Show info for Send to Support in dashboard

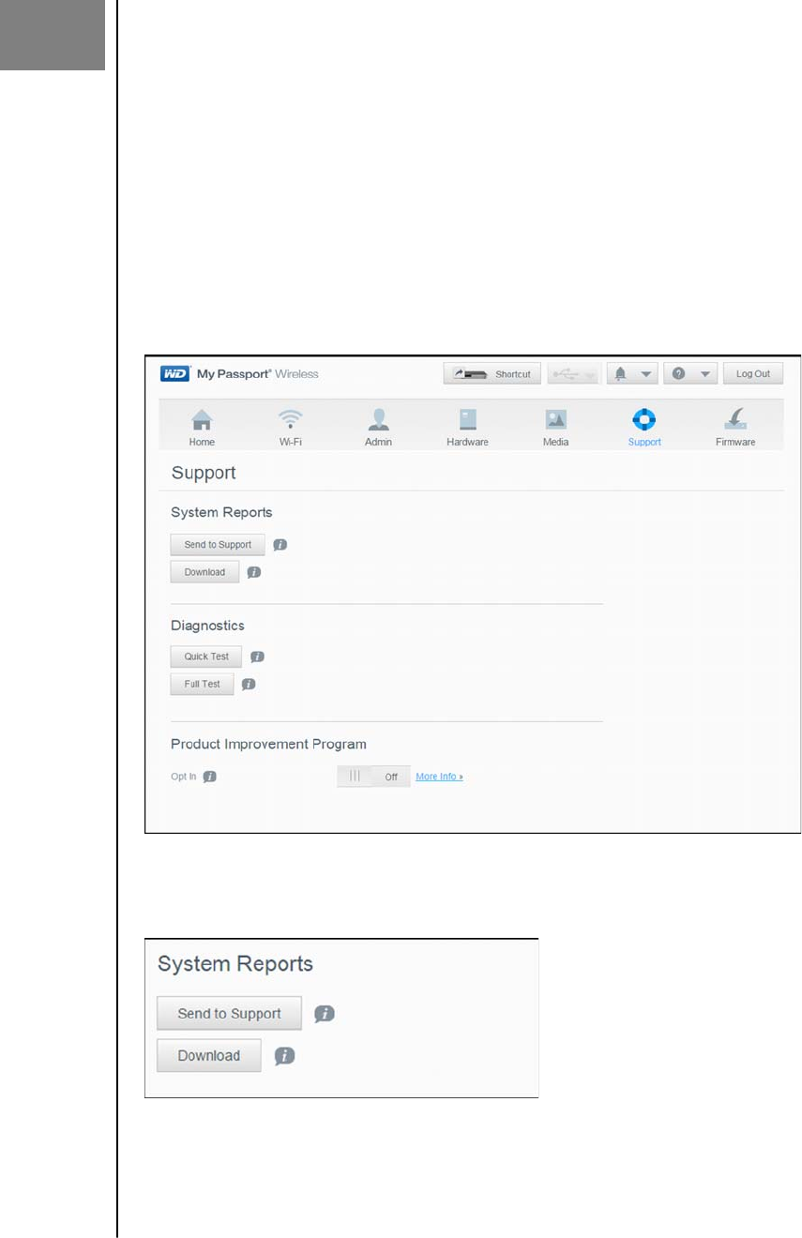click(280, 545)
